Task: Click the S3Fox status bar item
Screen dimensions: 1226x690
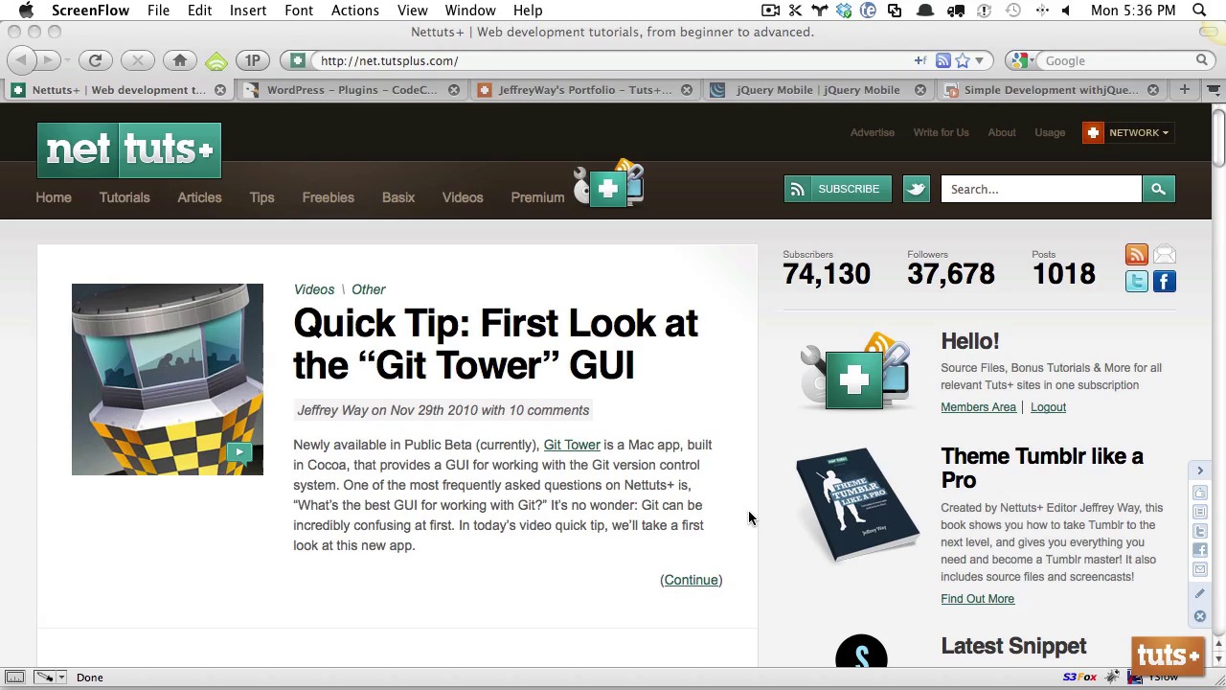Action: click(x=1078, y=678)
